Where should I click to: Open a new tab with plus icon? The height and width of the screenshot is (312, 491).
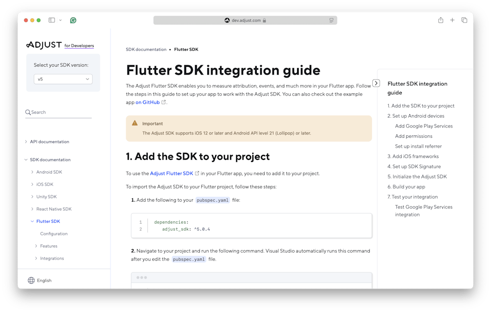click(x=452, y=20)
